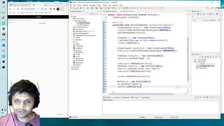
Task: Select the Console tab
Action: (136, 97)
